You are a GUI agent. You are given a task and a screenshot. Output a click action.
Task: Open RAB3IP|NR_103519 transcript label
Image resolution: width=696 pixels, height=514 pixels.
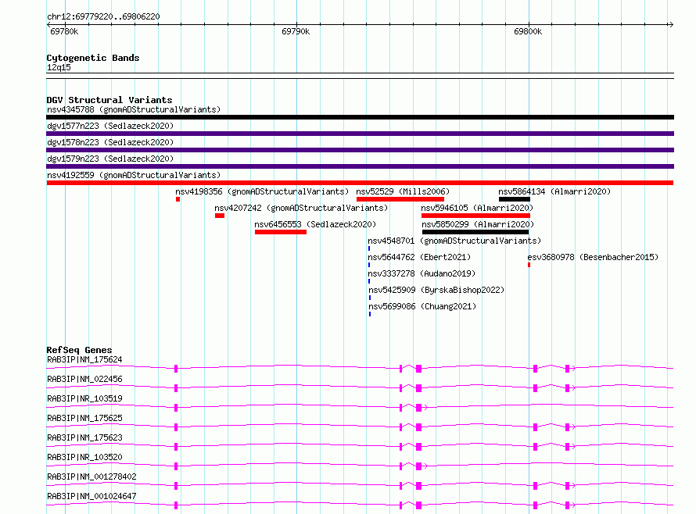84,398
